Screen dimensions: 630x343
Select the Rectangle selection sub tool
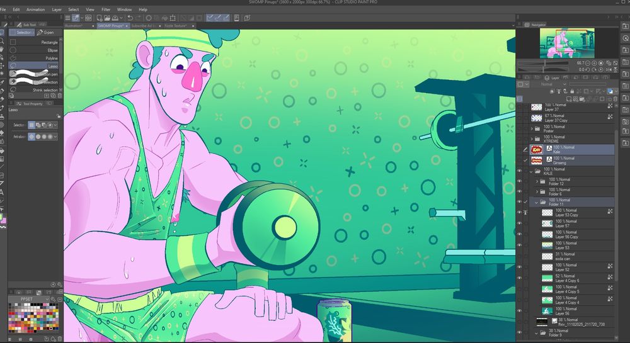[35, 42]
